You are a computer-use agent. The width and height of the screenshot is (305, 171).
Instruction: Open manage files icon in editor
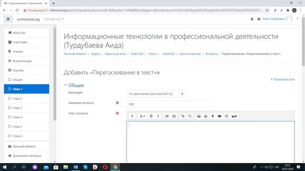coord(227,116)
